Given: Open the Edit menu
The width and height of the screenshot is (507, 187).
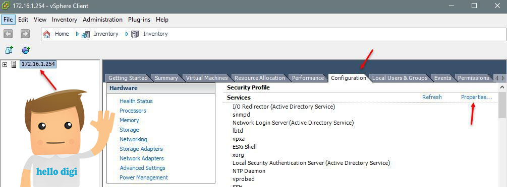Looking at the screenshot, I should 23,19.
